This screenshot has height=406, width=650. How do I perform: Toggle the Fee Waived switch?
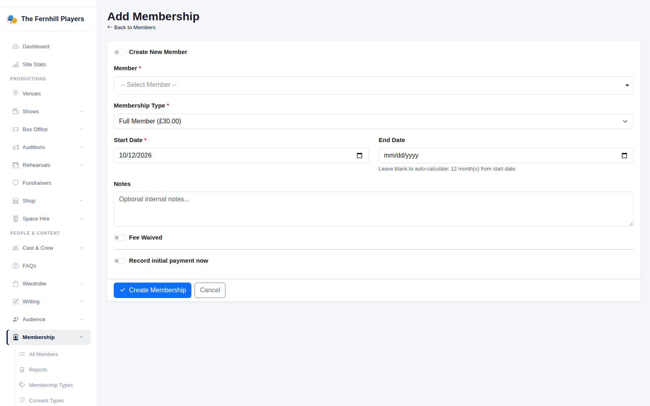(x=119, y=238)
